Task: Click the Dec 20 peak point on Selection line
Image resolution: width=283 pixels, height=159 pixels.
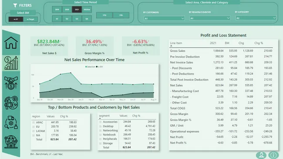Action: (71, 73)
